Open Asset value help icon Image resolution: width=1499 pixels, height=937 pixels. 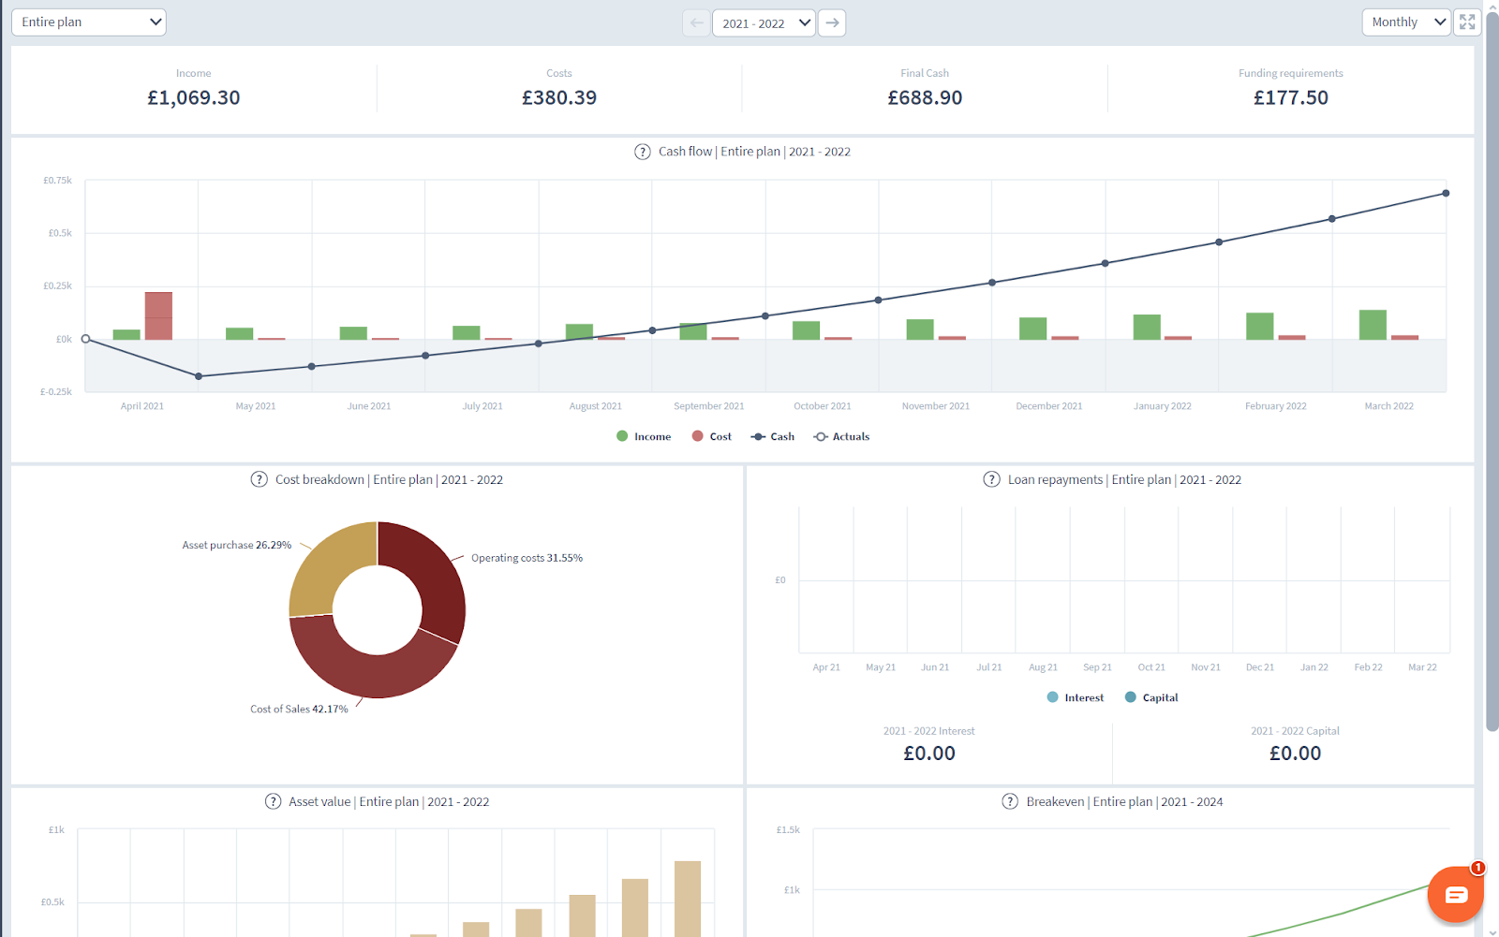tap(273, 801)
